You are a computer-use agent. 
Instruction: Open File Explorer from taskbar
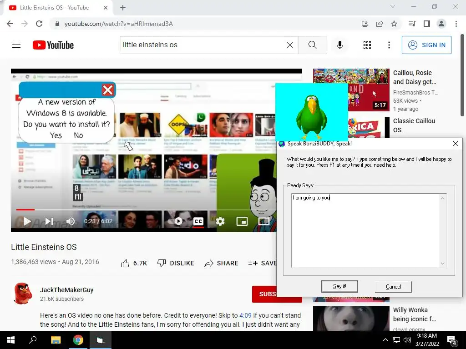pyautogui.click(x=56, y=340)
